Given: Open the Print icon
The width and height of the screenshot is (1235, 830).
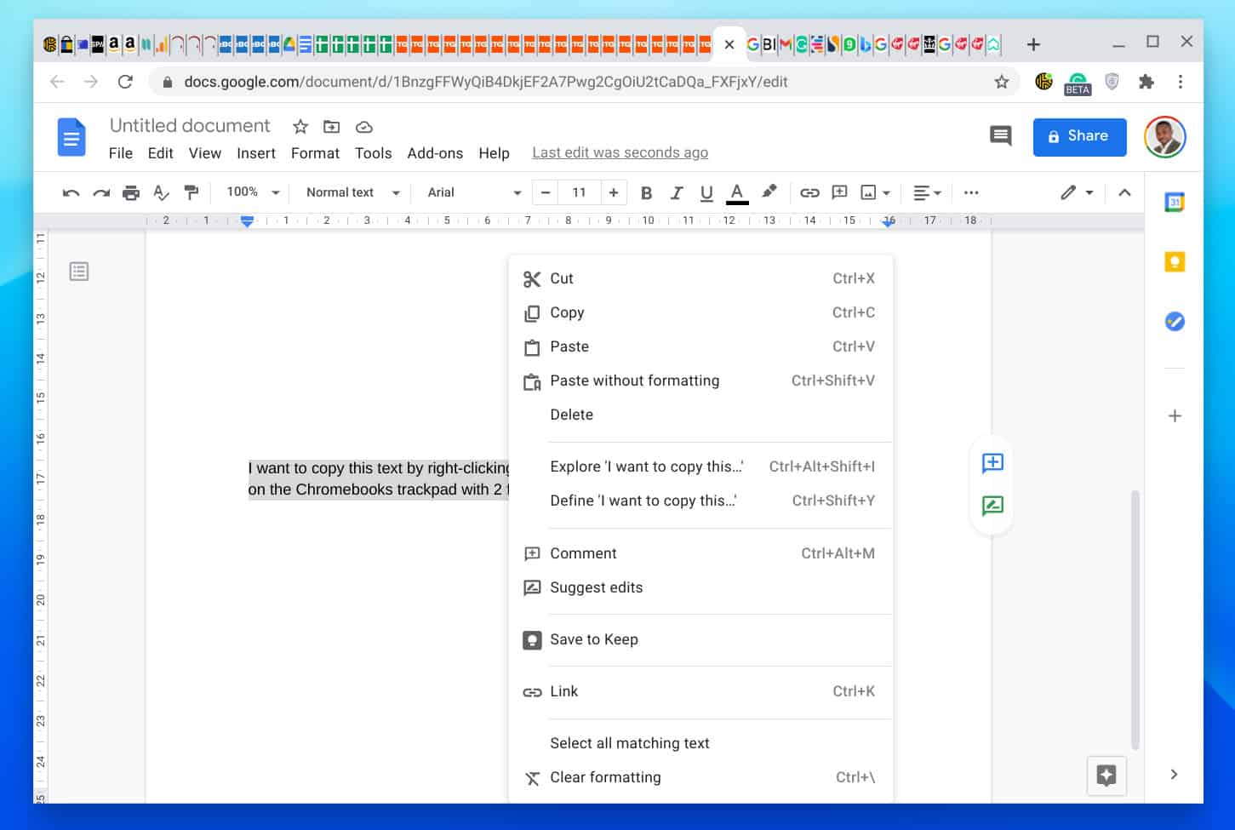Looking at the screenshot, I should pos(131,192).
